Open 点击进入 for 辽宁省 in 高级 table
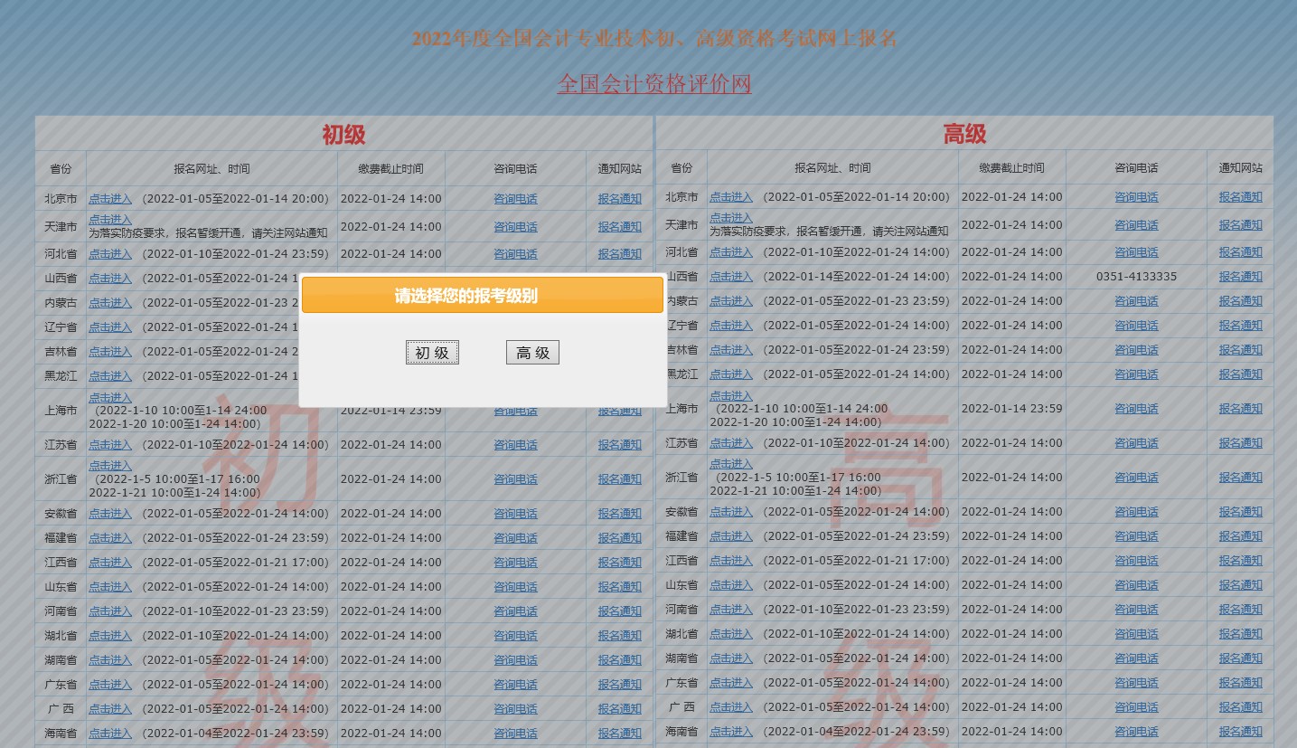 tap(731, 326)
